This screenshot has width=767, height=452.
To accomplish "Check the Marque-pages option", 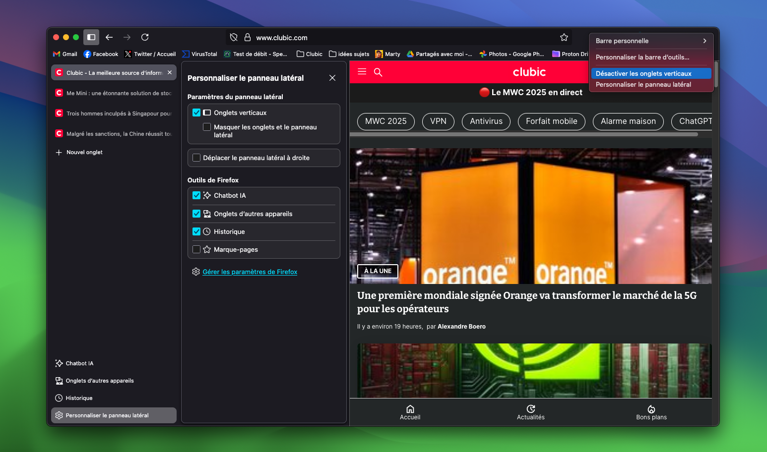I will (x=196, y=249).
